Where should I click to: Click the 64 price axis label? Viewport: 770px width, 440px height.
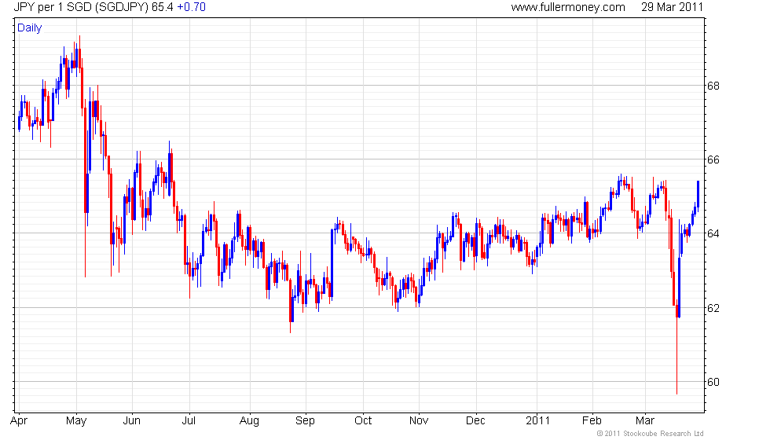[713, 233]
